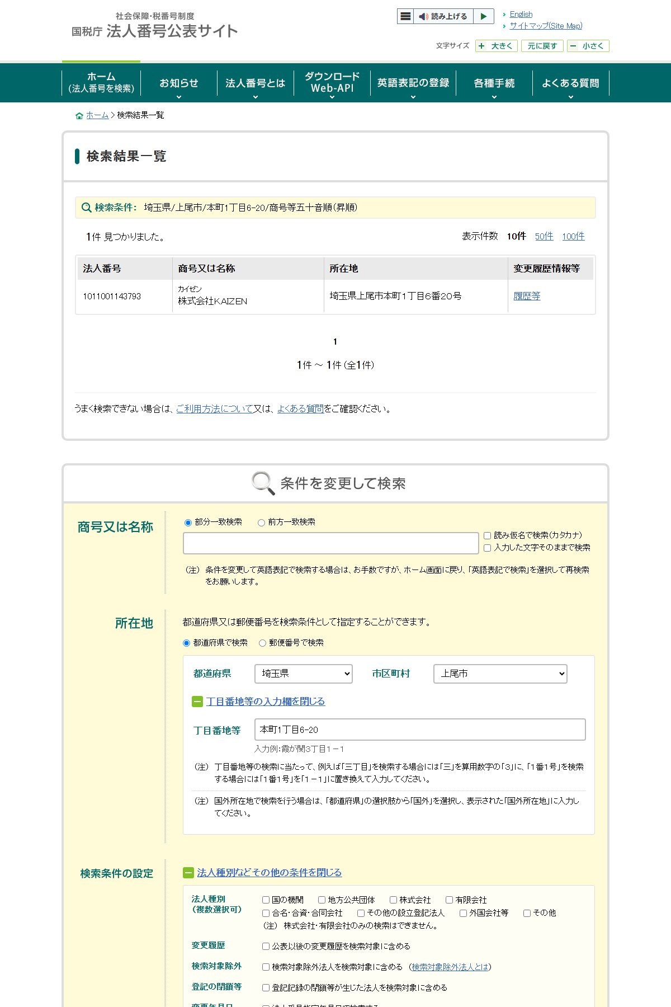
Task: Click the 読み上げる speaker button
Action: (443, 17)
